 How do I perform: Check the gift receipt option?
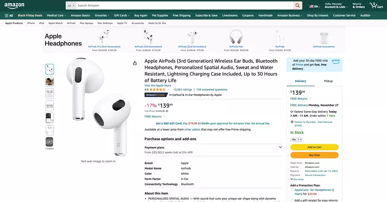point(292,200)
